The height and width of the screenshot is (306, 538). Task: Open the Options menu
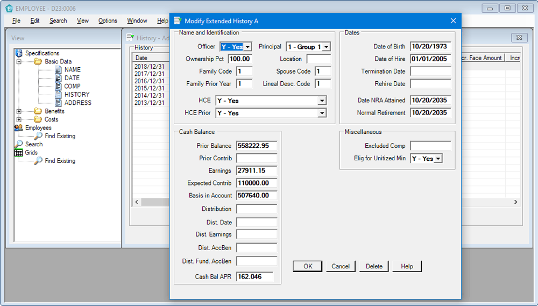[108, 21]
